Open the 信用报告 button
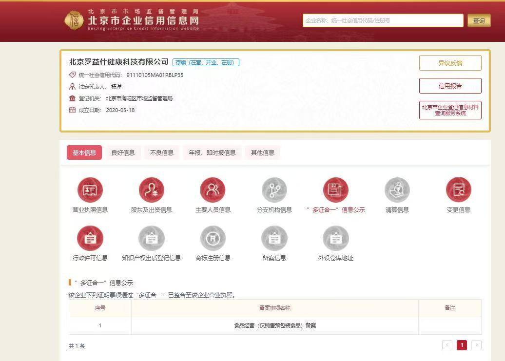Image resolution: width=505 pixels, height=361 pixels. pos(450,86)
